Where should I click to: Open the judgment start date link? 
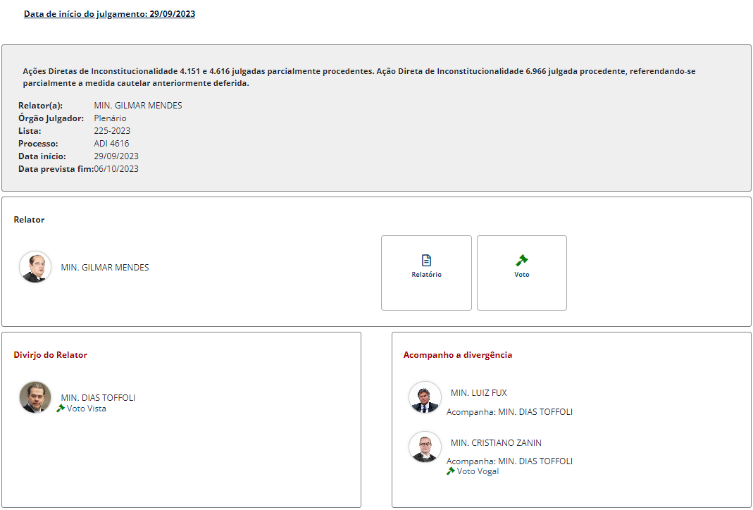109,14
